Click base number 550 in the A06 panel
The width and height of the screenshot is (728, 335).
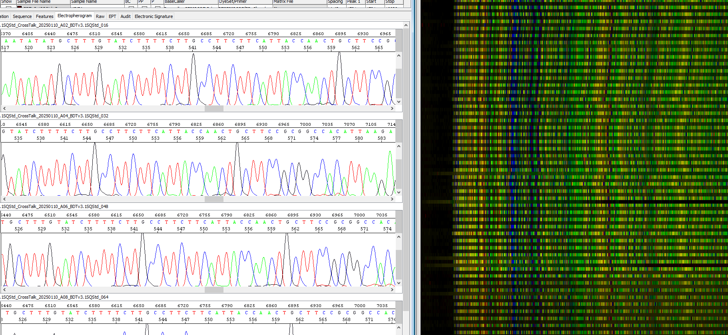click(x=204, y=229)
